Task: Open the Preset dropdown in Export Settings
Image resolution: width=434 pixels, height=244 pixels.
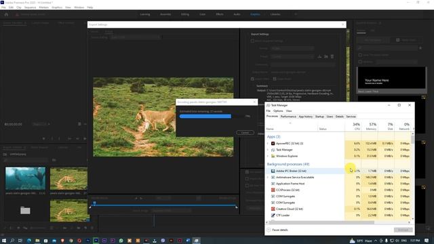Action: point(292,56)
